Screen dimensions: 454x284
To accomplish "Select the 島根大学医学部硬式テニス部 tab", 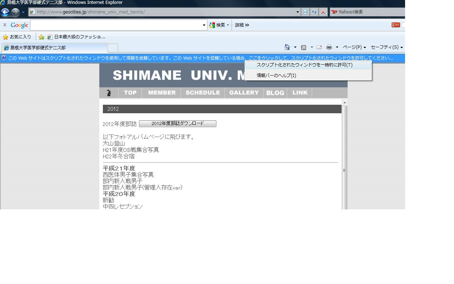I will (54, 48).
